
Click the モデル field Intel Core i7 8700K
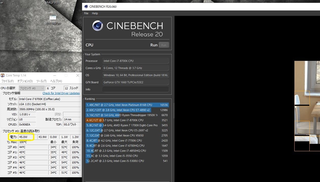coord(49,99)
